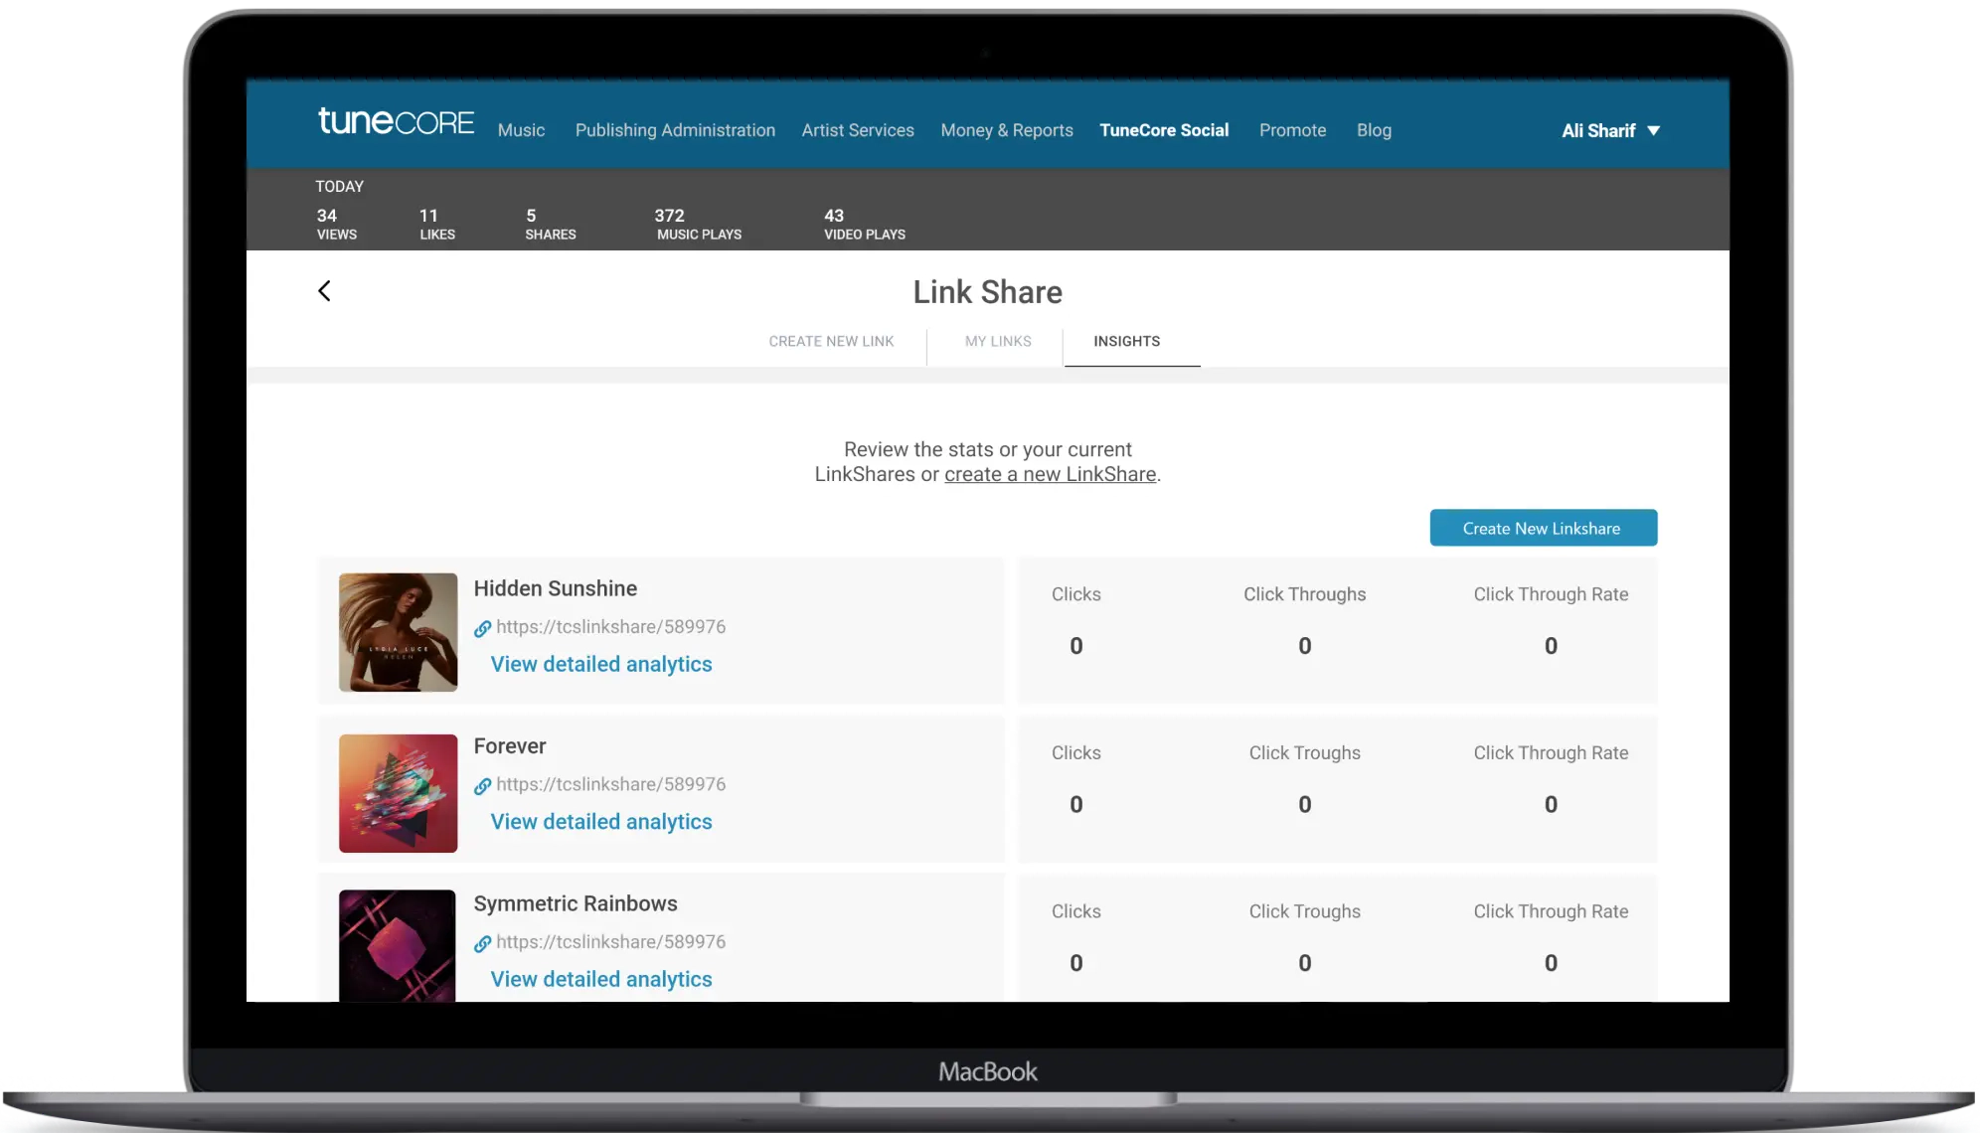Select the Insights tab
Image resolution: width=1980 pixels, height=1133 pixels.
(x=1127, y=341)
